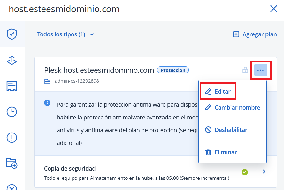Click the Agregar plan button
Screen dimensions: 284x190
point(255,34)
